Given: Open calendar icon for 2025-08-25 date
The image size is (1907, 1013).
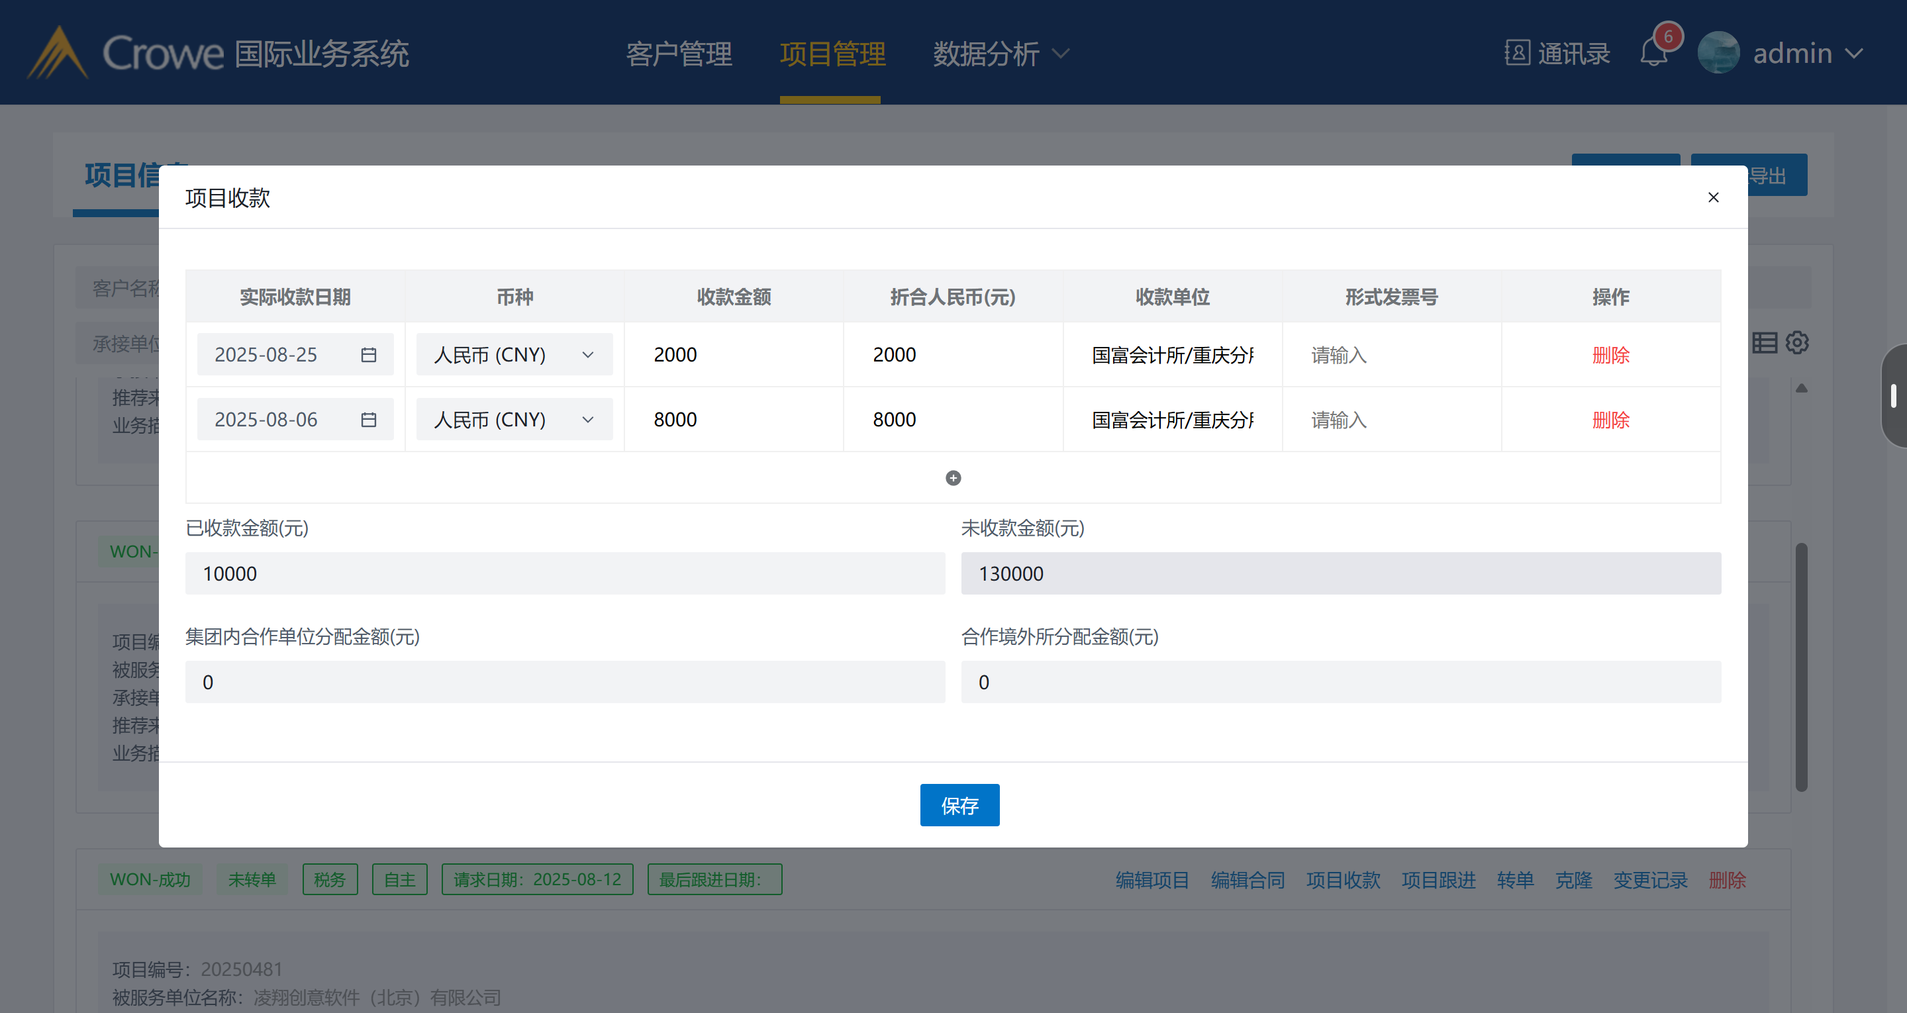Looking at the screenshot, I should pos(368,355).
